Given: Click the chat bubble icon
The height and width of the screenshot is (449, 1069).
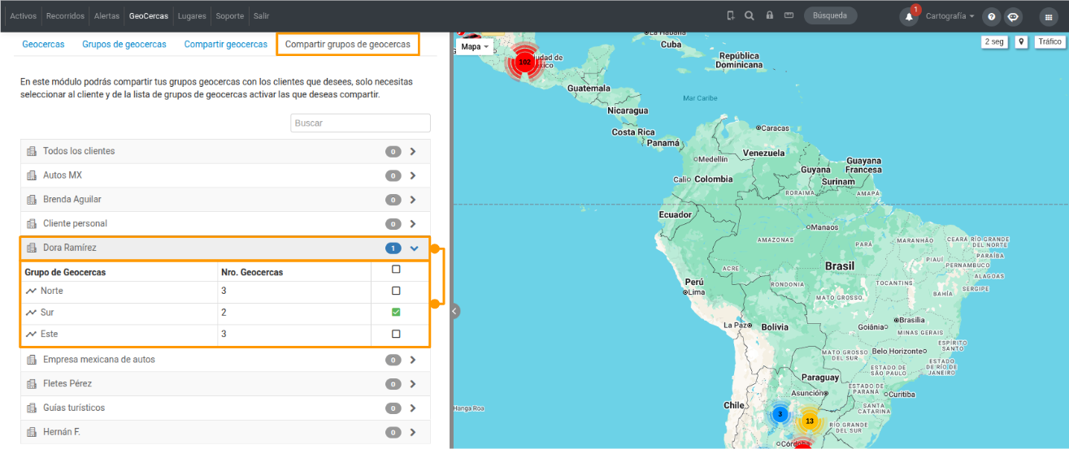Looking at the screenshot, I should point(1013,17).
